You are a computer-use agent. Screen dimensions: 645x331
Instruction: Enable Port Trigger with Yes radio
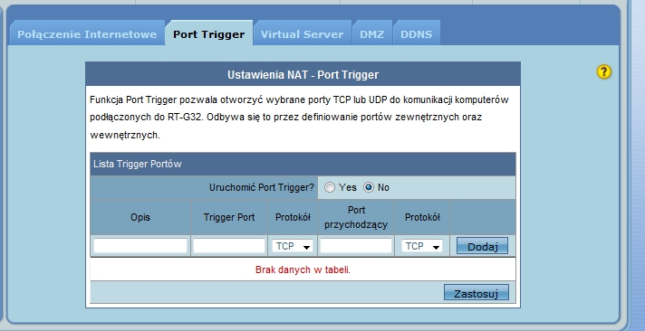(330, 188)
